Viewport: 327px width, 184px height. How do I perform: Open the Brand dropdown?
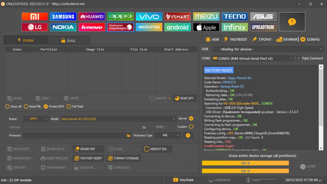click(36, 119)
